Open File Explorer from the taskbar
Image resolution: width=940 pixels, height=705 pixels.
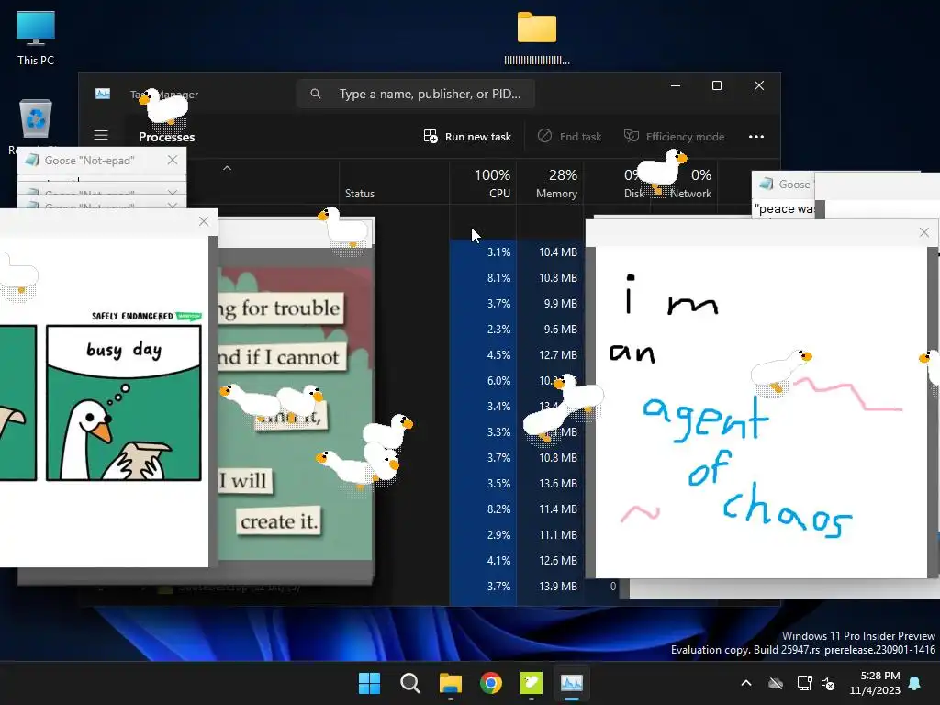click(450, 683)
